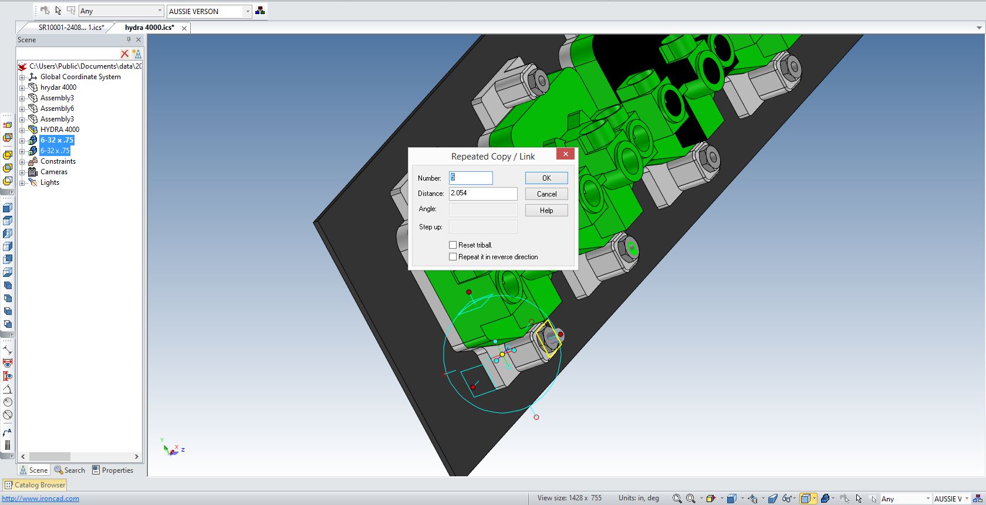Expand the Lights tree node
Screen dimensions: 986x505
(x=22, y=182)
